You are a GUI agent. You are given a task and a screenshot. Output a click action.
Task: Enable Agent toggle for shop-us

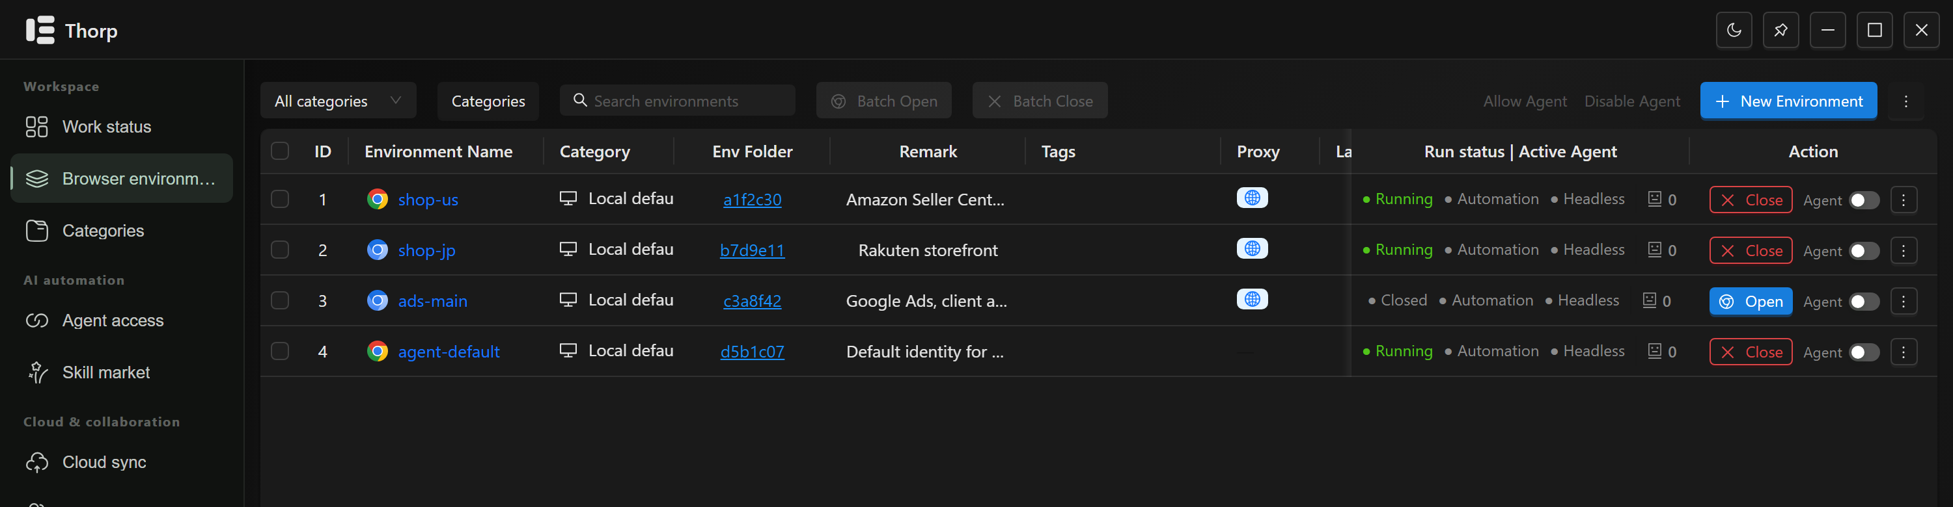[1864, 201]
